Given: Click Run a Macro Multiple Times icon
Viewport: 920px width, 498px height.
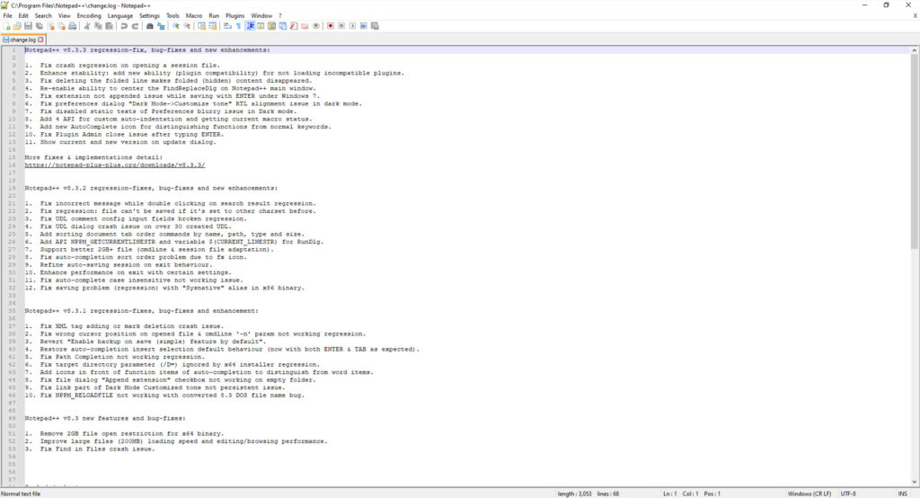Looking at the screenshot, I should pyautogui.click(x=364, y=26).
